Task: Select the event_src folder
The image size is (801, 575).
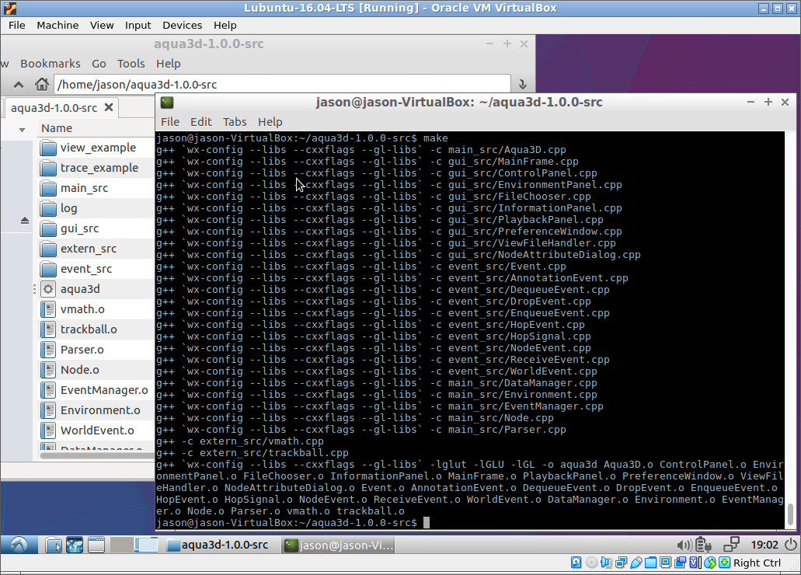Action: 97,269
